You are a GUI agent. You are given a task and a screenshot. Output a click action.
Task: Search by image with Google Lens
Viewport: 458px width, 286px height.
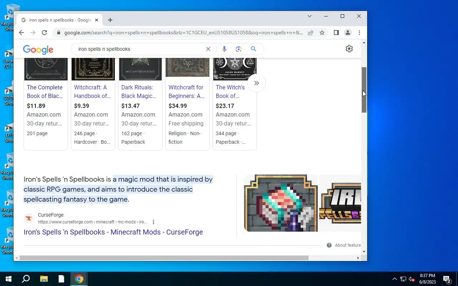coord(239,49)
